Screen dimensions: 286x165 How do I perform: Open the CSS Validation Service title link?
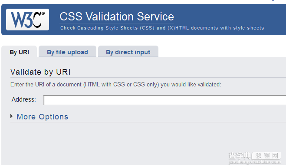(x=117, y=16)
